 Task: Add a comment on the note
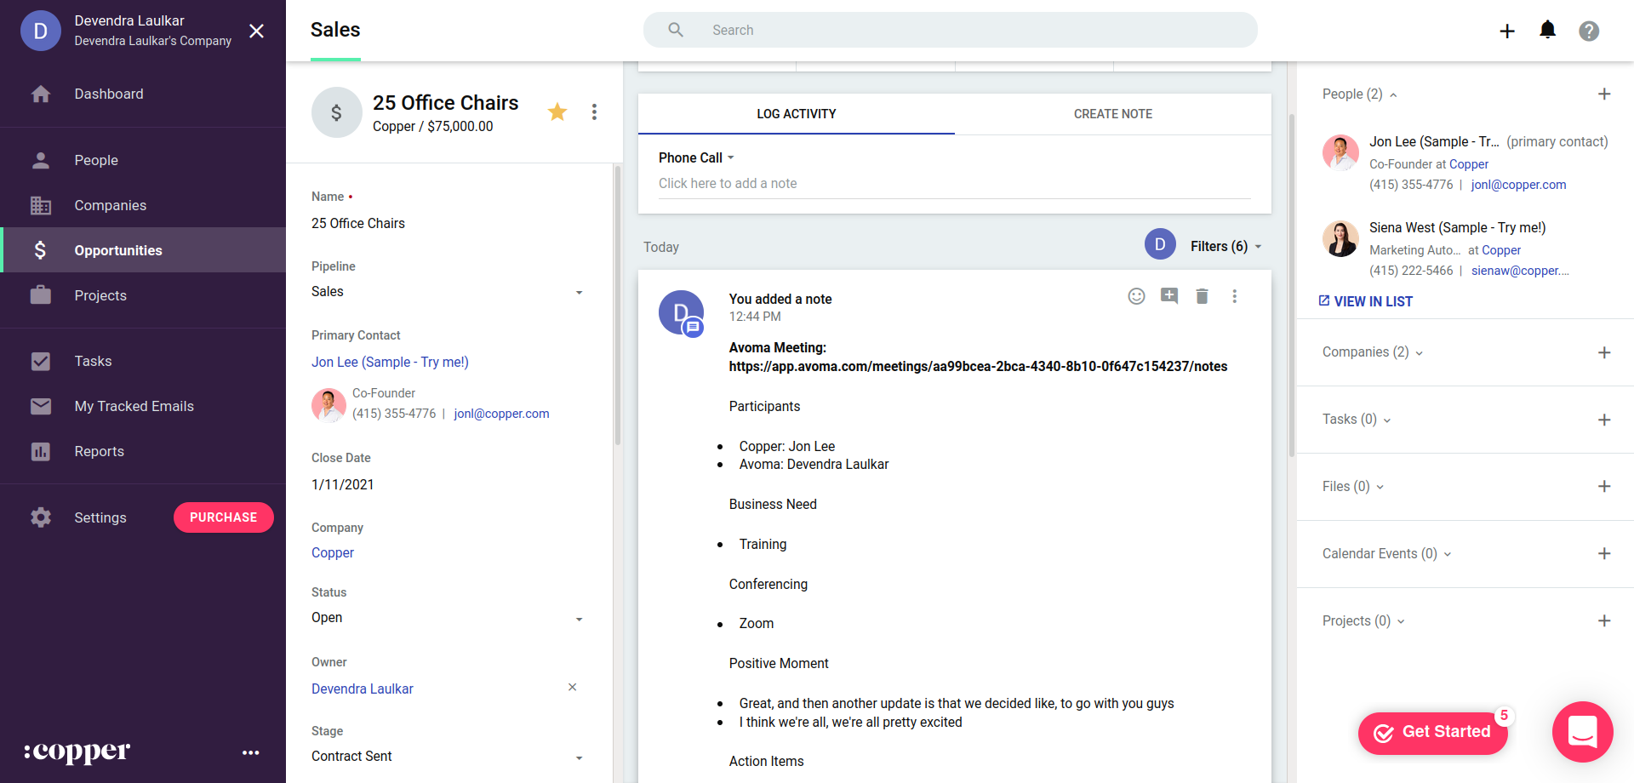click(x=1169, y=296)
